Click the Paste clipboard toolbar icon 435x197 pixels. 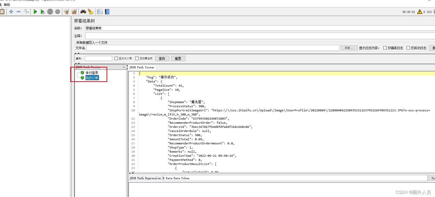(2, 12)
